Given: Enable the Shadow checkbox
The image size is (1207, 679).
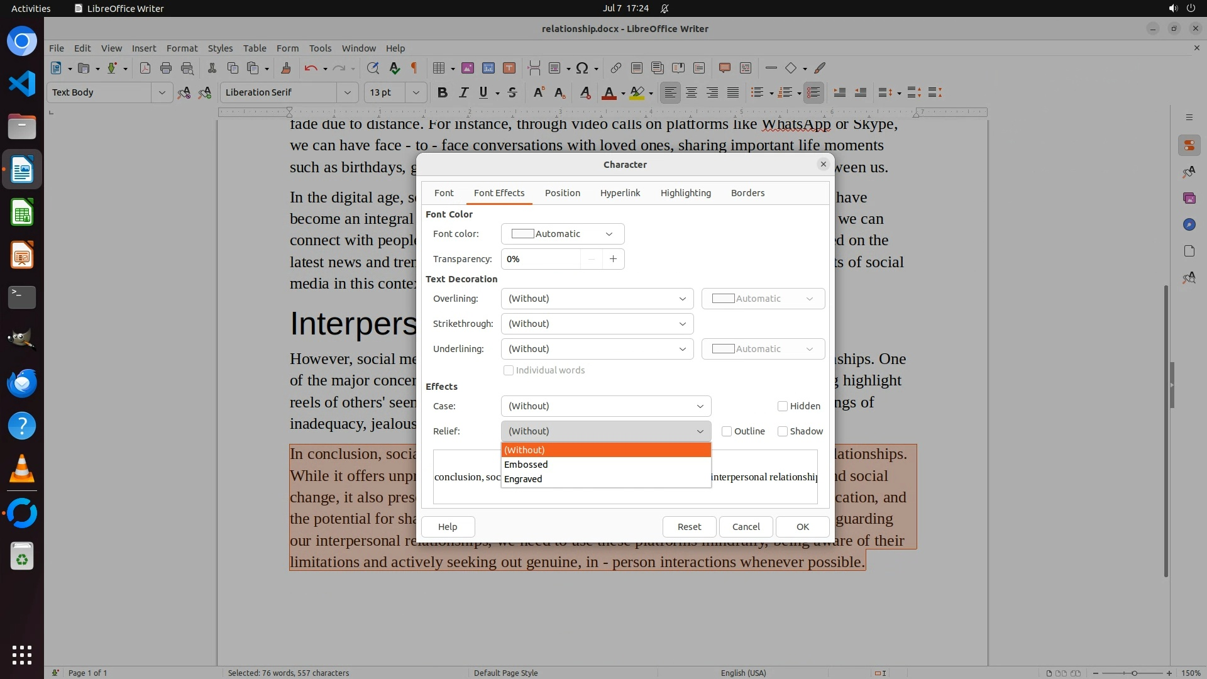Looking at the screenshot, I should (x=783, y=431).
